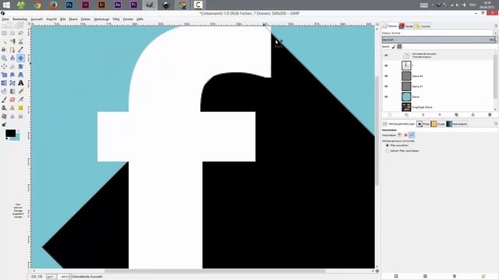
Task: Open the Datei menu
Action: [x=5, y=19]
